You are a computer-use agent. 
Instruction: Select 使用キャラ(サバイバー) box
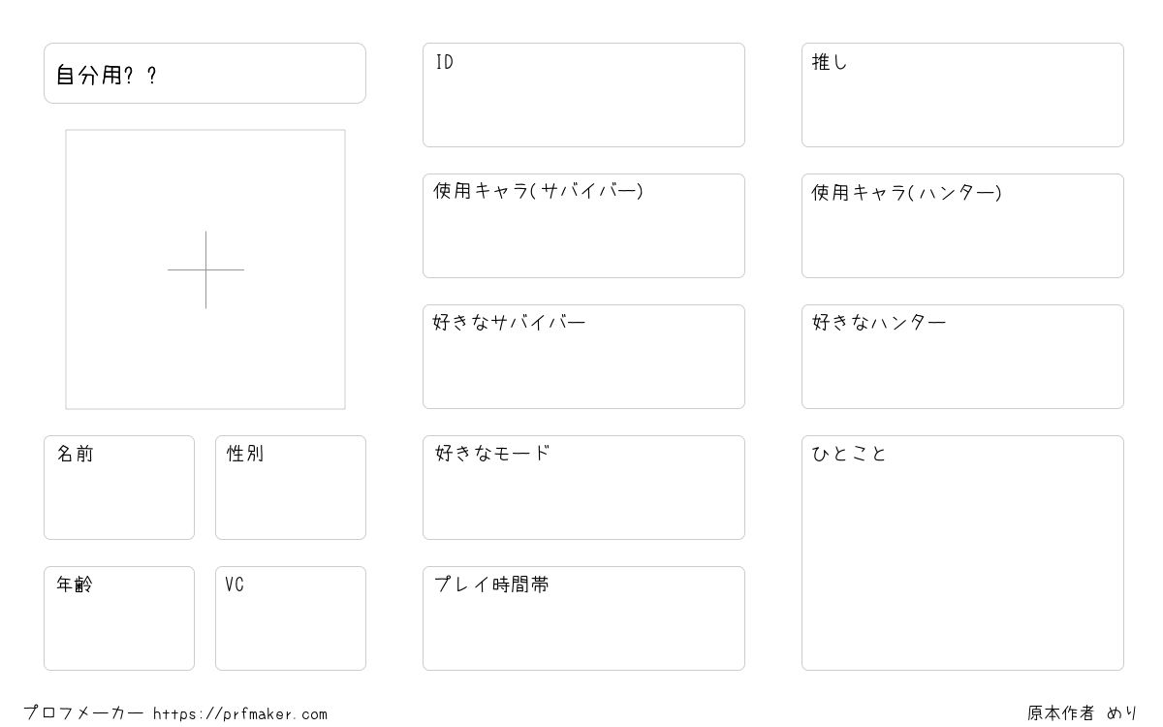[x=583, y=226]
